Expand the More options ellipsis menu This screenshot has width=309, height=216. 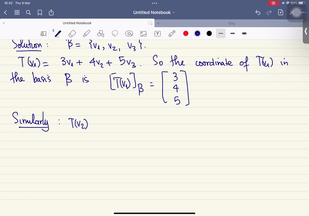tap(304, 12)
